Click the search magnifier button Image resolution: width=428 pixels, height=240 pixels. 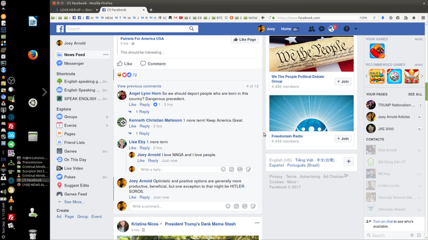click(192, 29)
